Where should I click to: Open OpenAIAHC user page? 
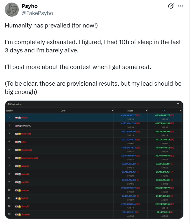24,126
